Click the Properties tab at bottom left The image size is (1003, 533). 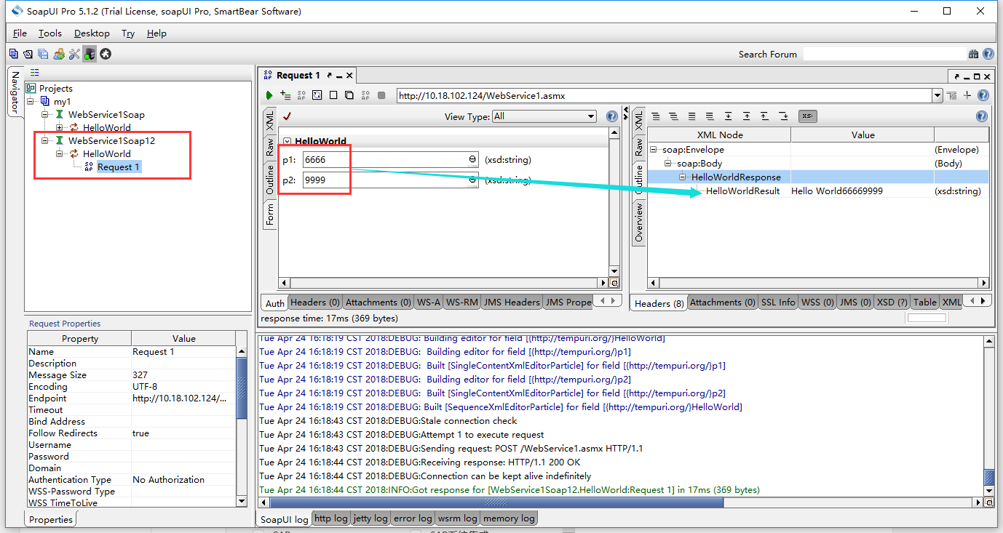tap(51, 520)
